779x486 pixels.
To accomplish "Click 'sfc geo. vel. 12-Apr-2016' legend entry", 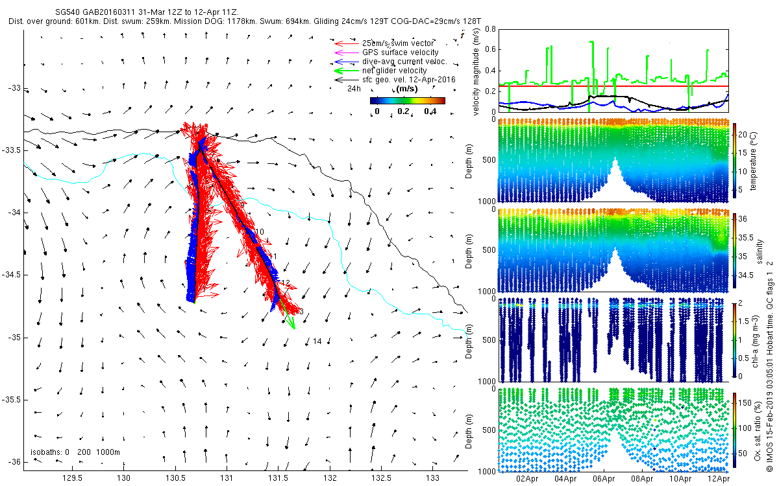I will click(x=408, y=79).
